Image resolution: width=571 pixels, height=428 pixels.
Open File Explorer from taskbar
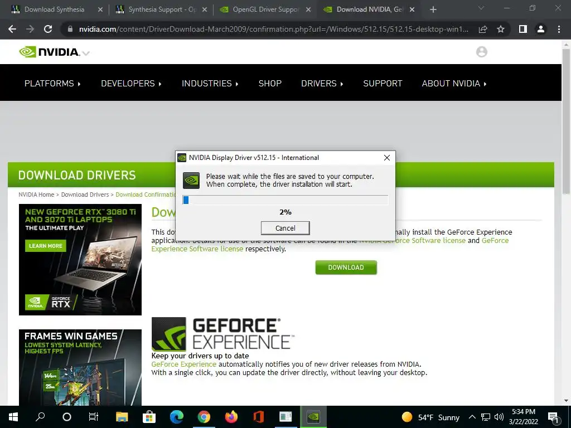[122, 417]
